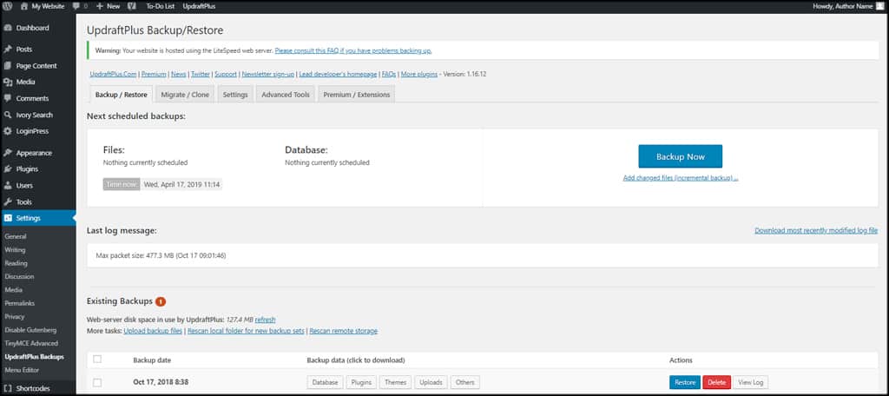The image size is (889, 396).
Task: Open Tools via the wrench icon
Action: (8, 202)
